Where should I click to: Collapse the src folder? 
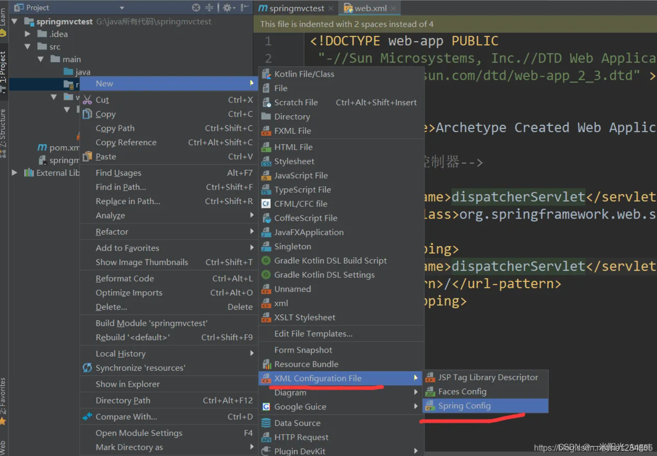tap(28, 46)
